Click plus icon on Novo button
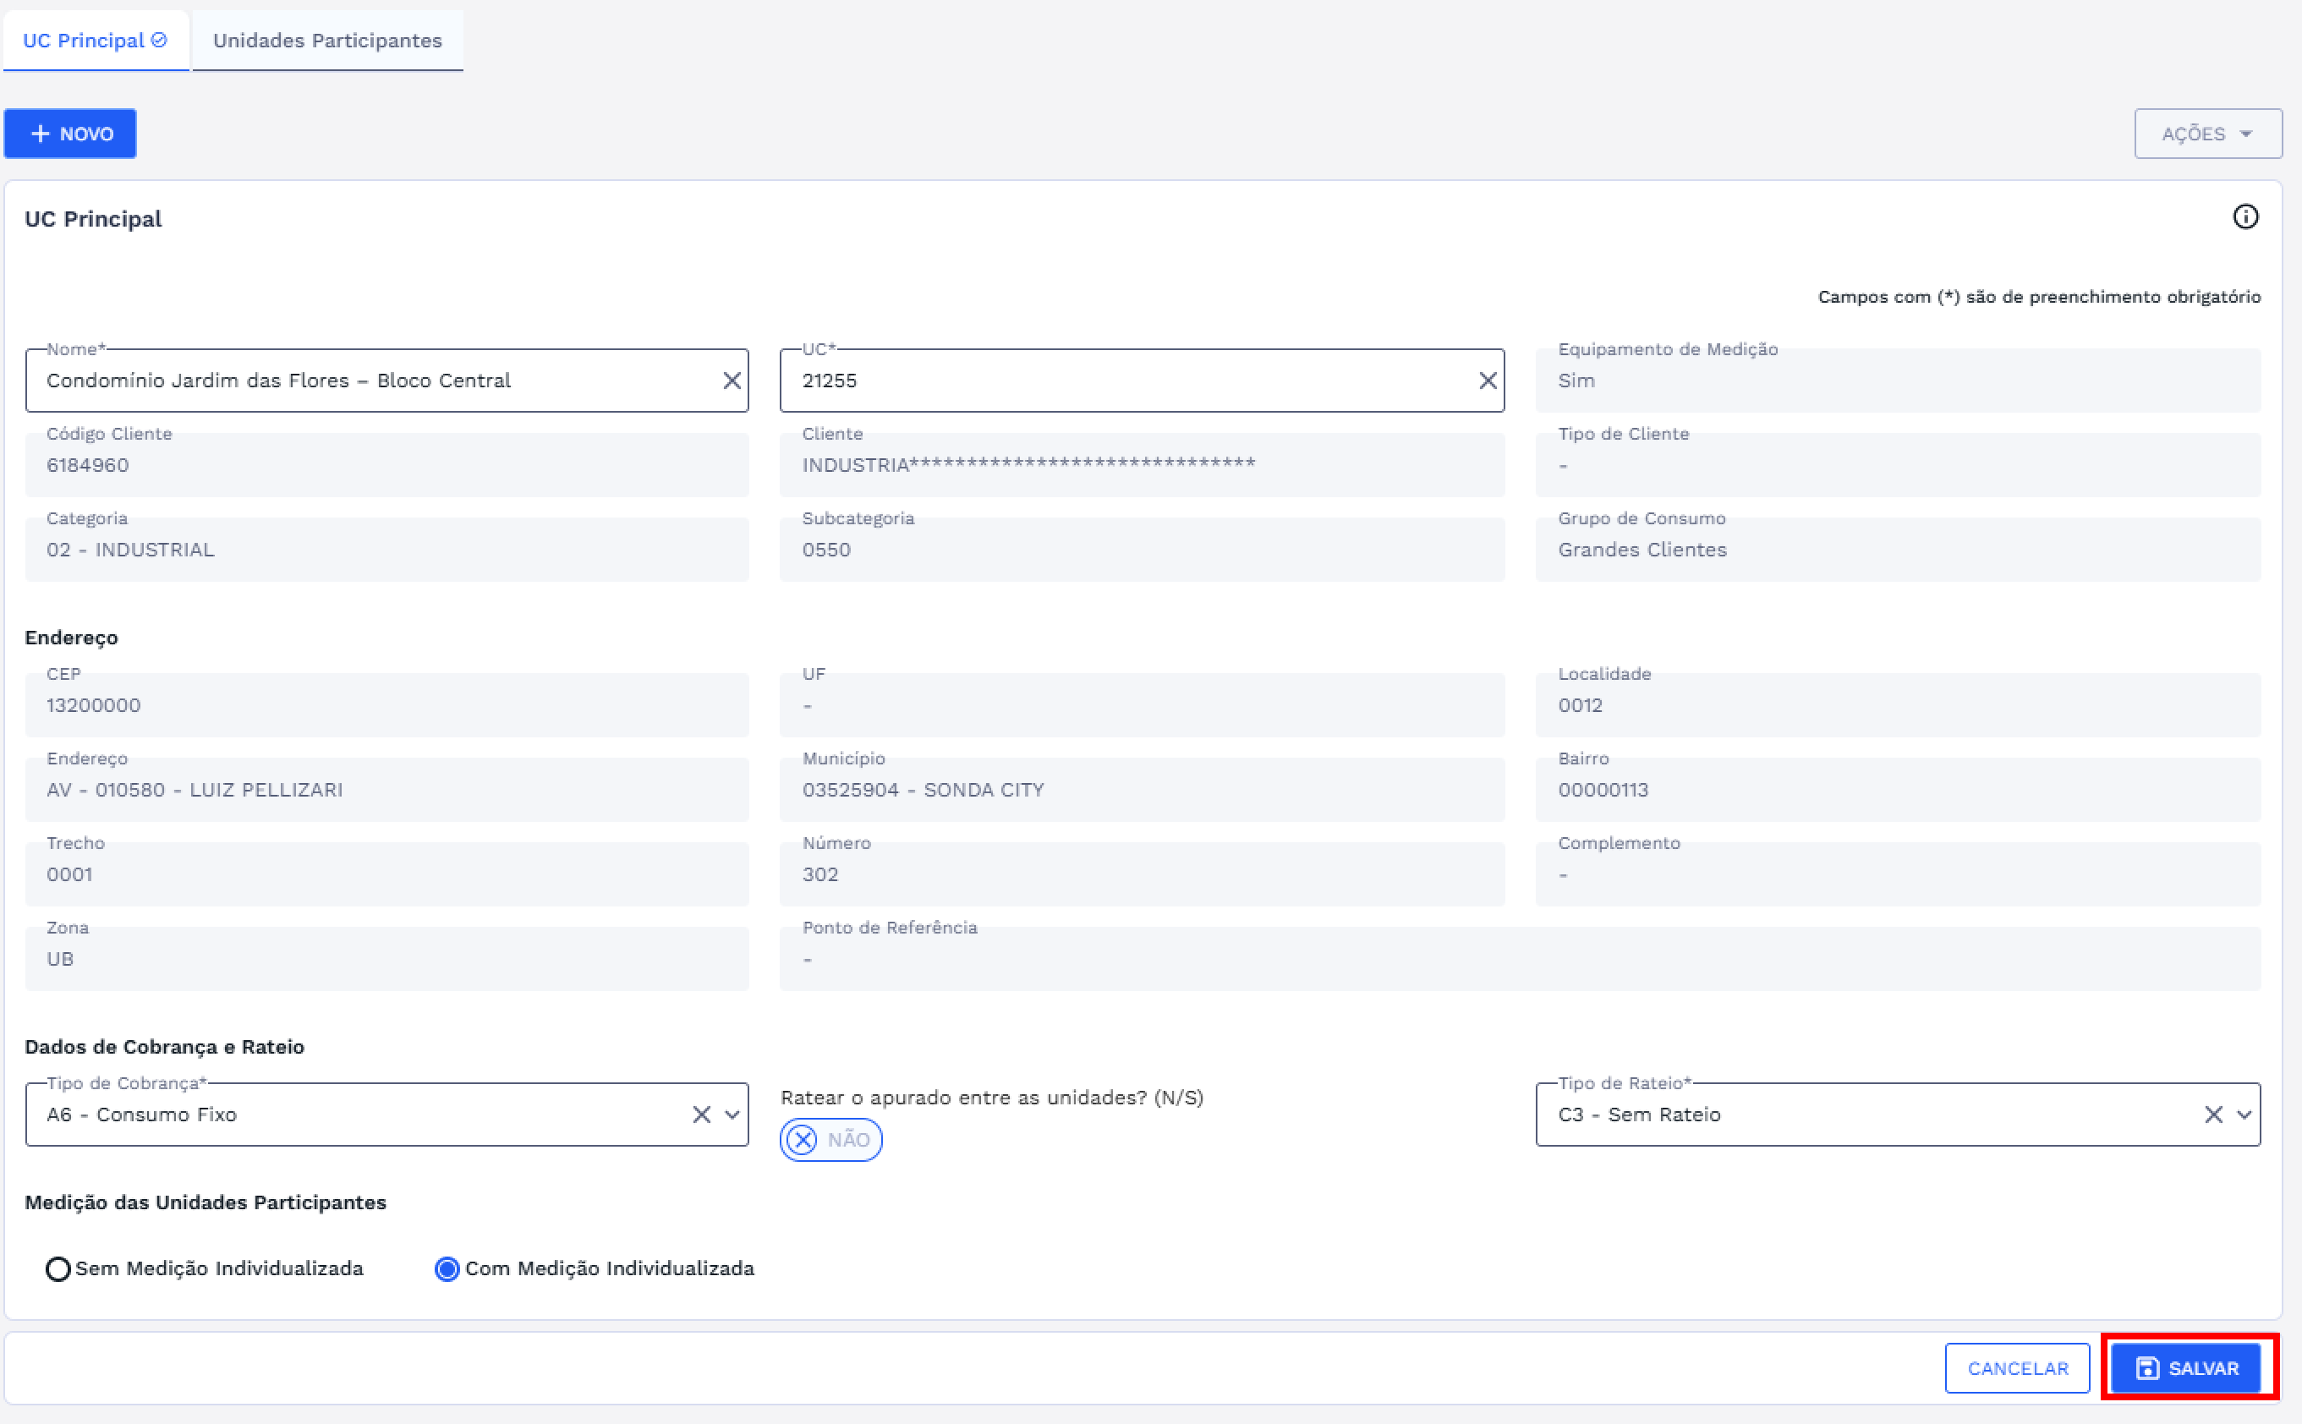Viewport: 2302px width, 1424px height. 41,134
